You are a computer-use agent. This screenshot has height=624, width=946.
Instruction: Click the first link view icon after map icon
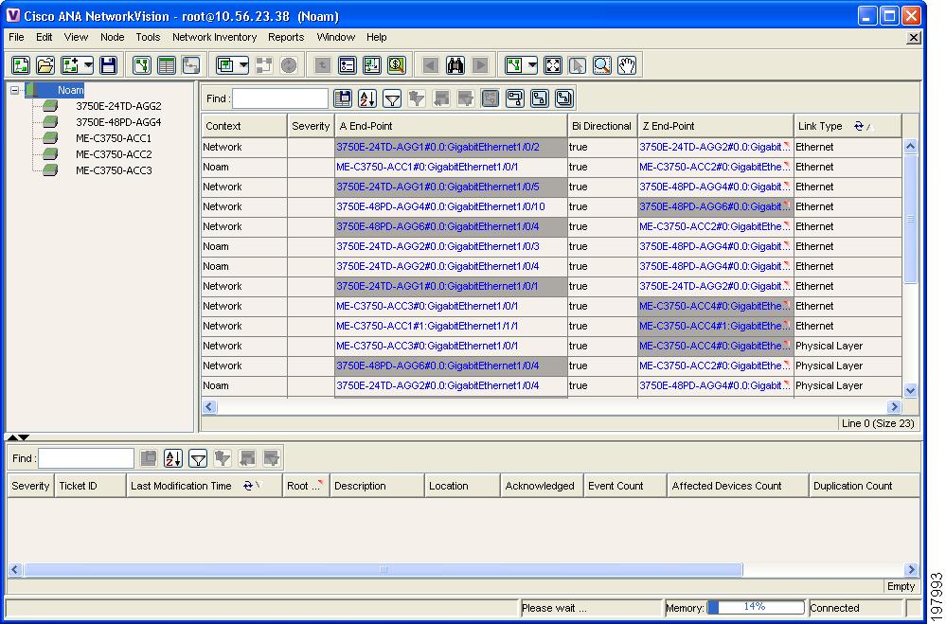tap(515, 98)
